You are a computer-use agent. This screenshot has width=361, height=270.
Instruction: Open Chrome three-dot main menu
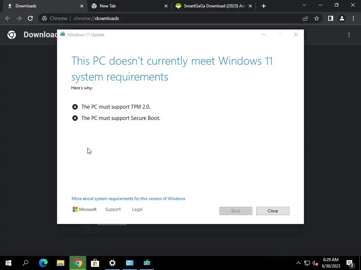click(x=353, y=18)
